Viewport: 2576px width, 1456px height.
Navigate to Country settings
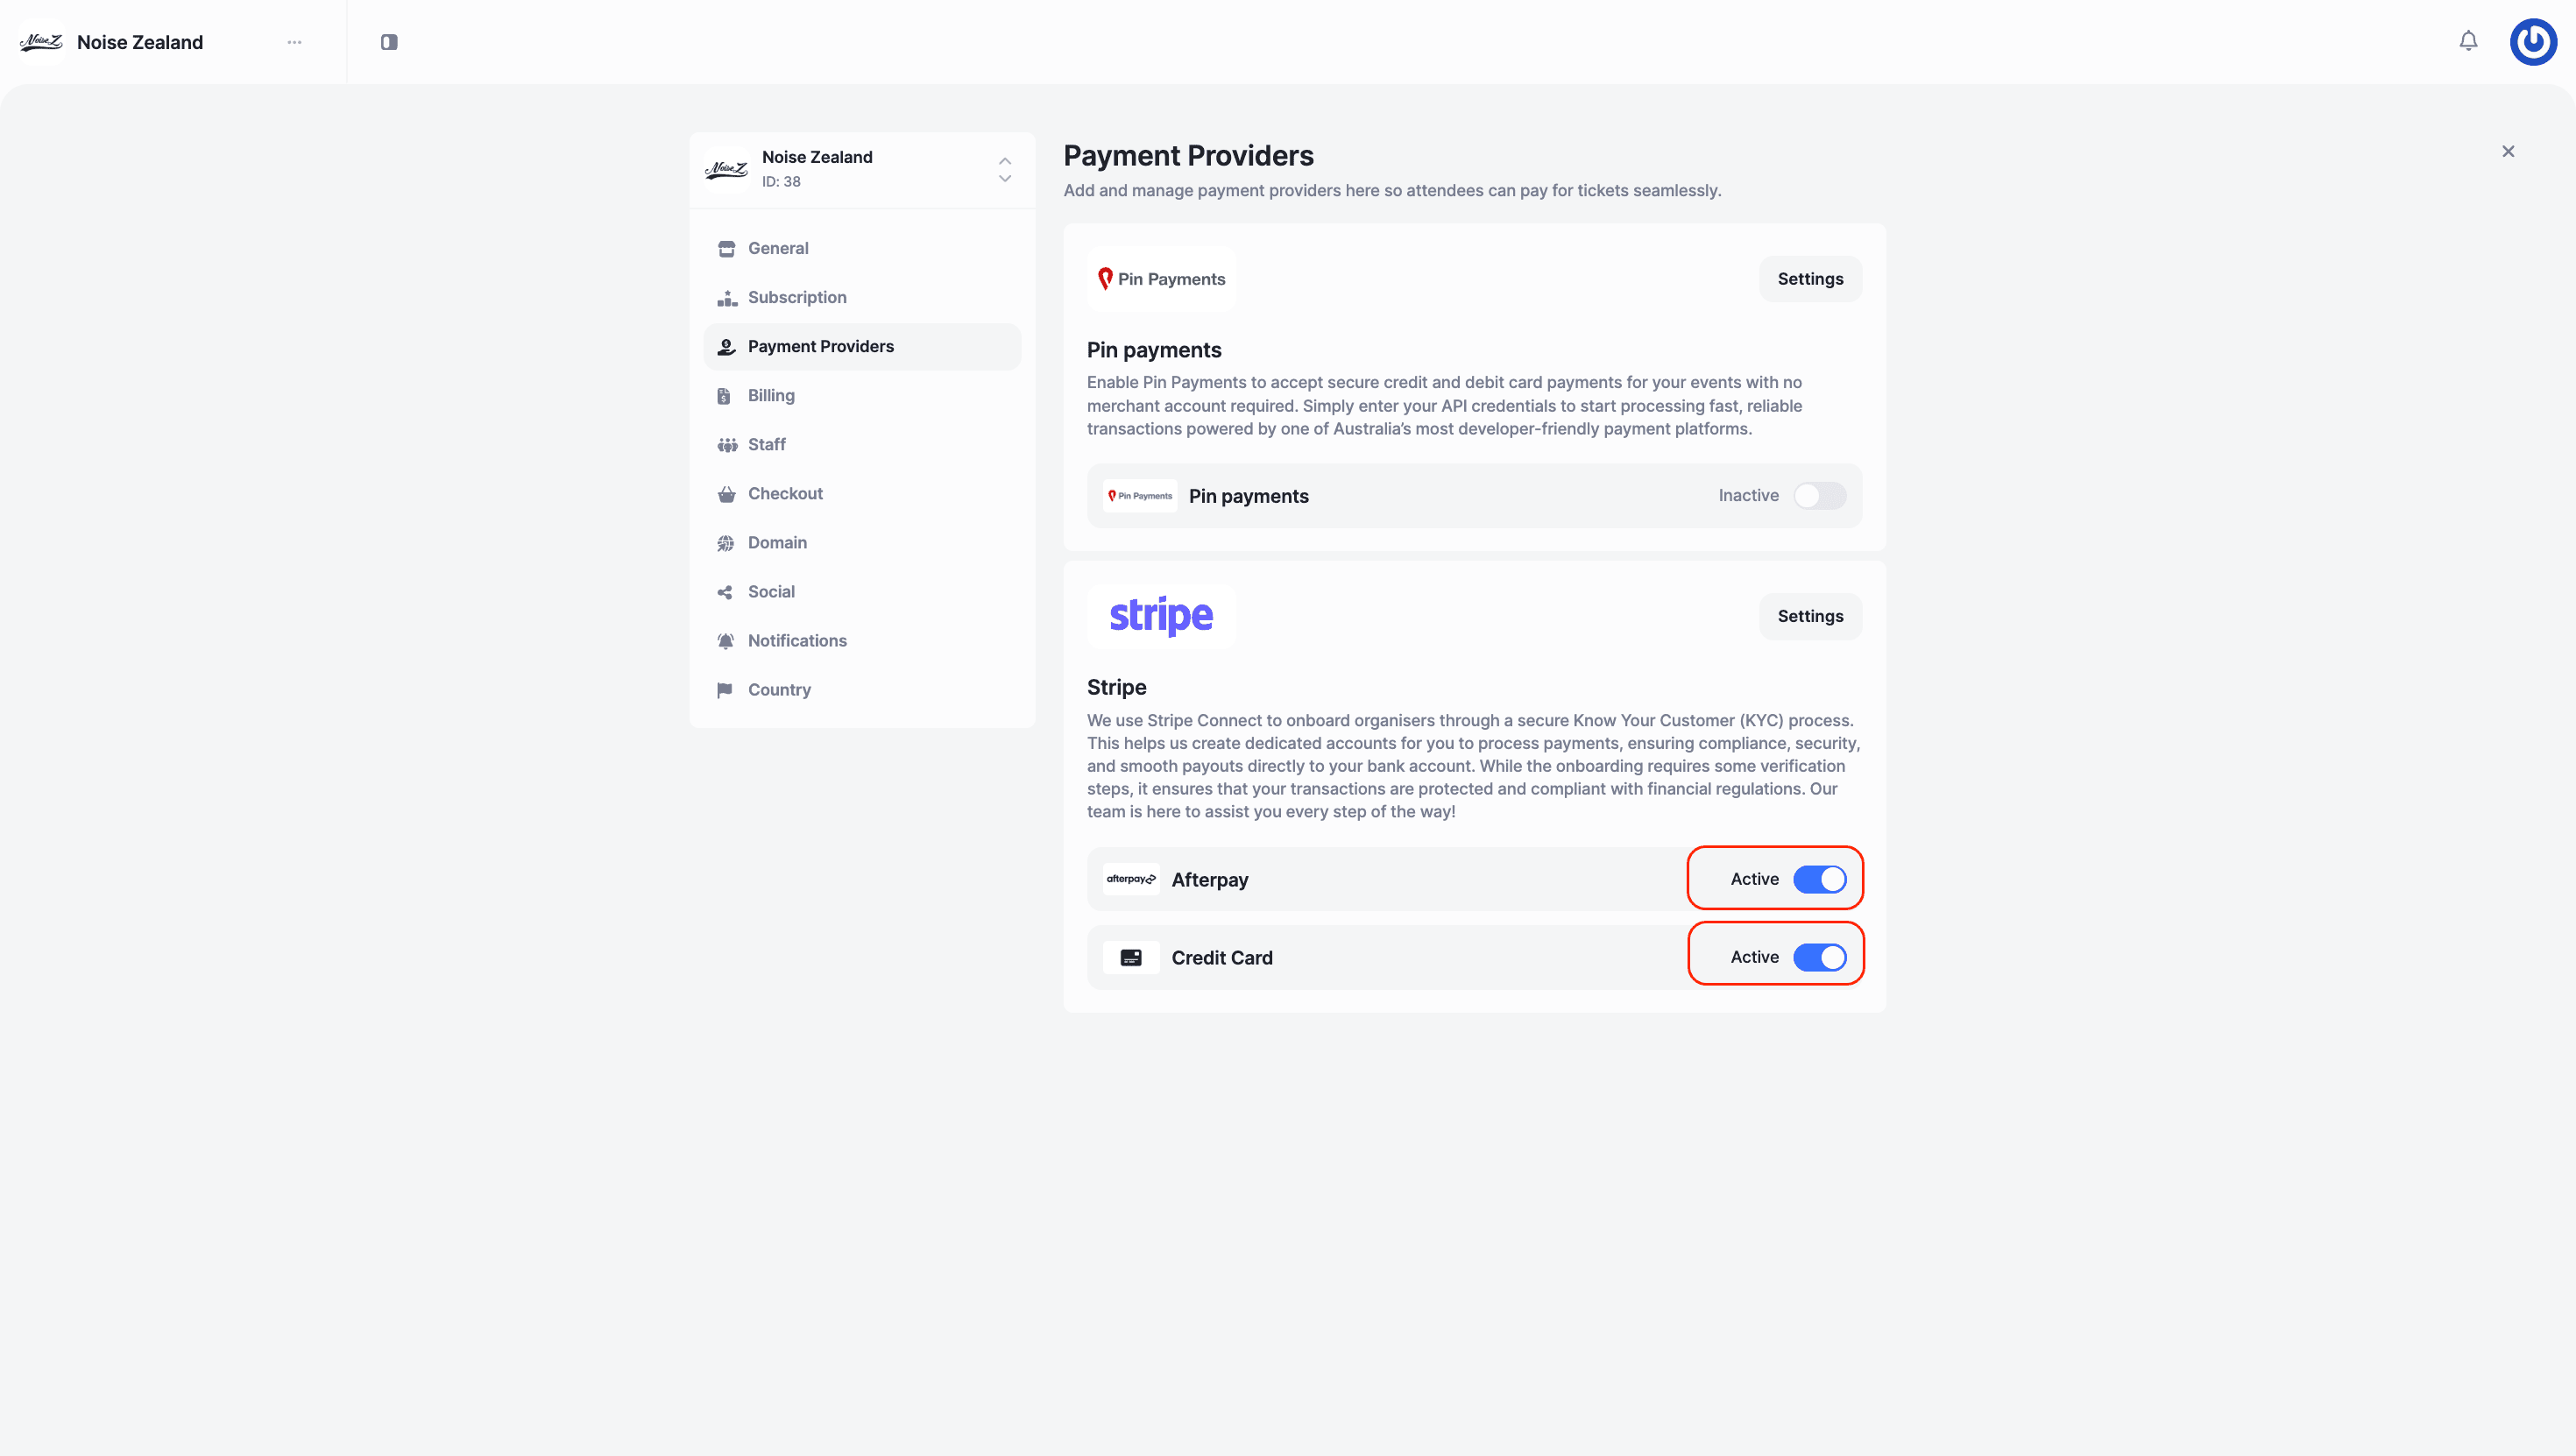tap(779, 689)
